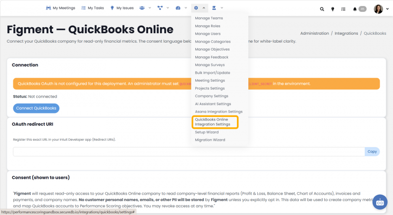Select Manage Feedback from the menu
This screenshot has width=393, height=215.
point(212,57)
